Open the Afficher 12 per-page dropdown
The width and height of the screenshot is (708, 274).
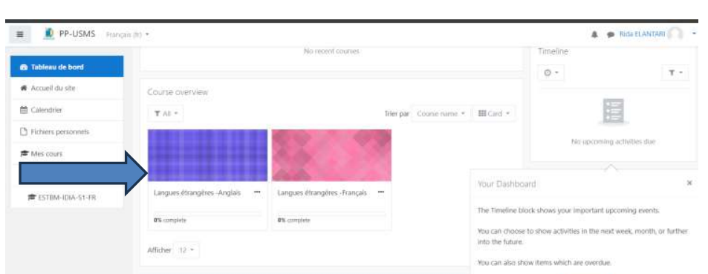pos(186,250)
